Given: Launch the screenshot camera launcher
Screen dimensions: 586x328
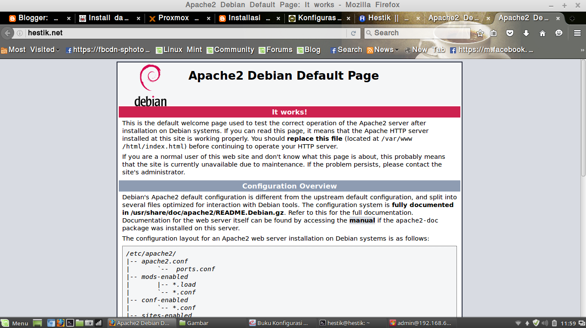Looking at the screenshot, I should click(89, 323).
